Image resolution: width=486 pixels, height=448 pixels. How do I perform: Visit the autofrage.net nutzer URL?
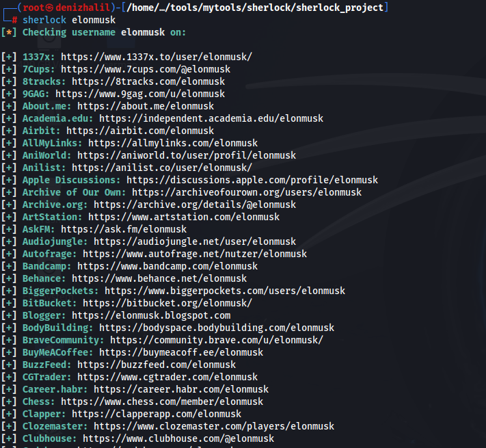[195, 254]
